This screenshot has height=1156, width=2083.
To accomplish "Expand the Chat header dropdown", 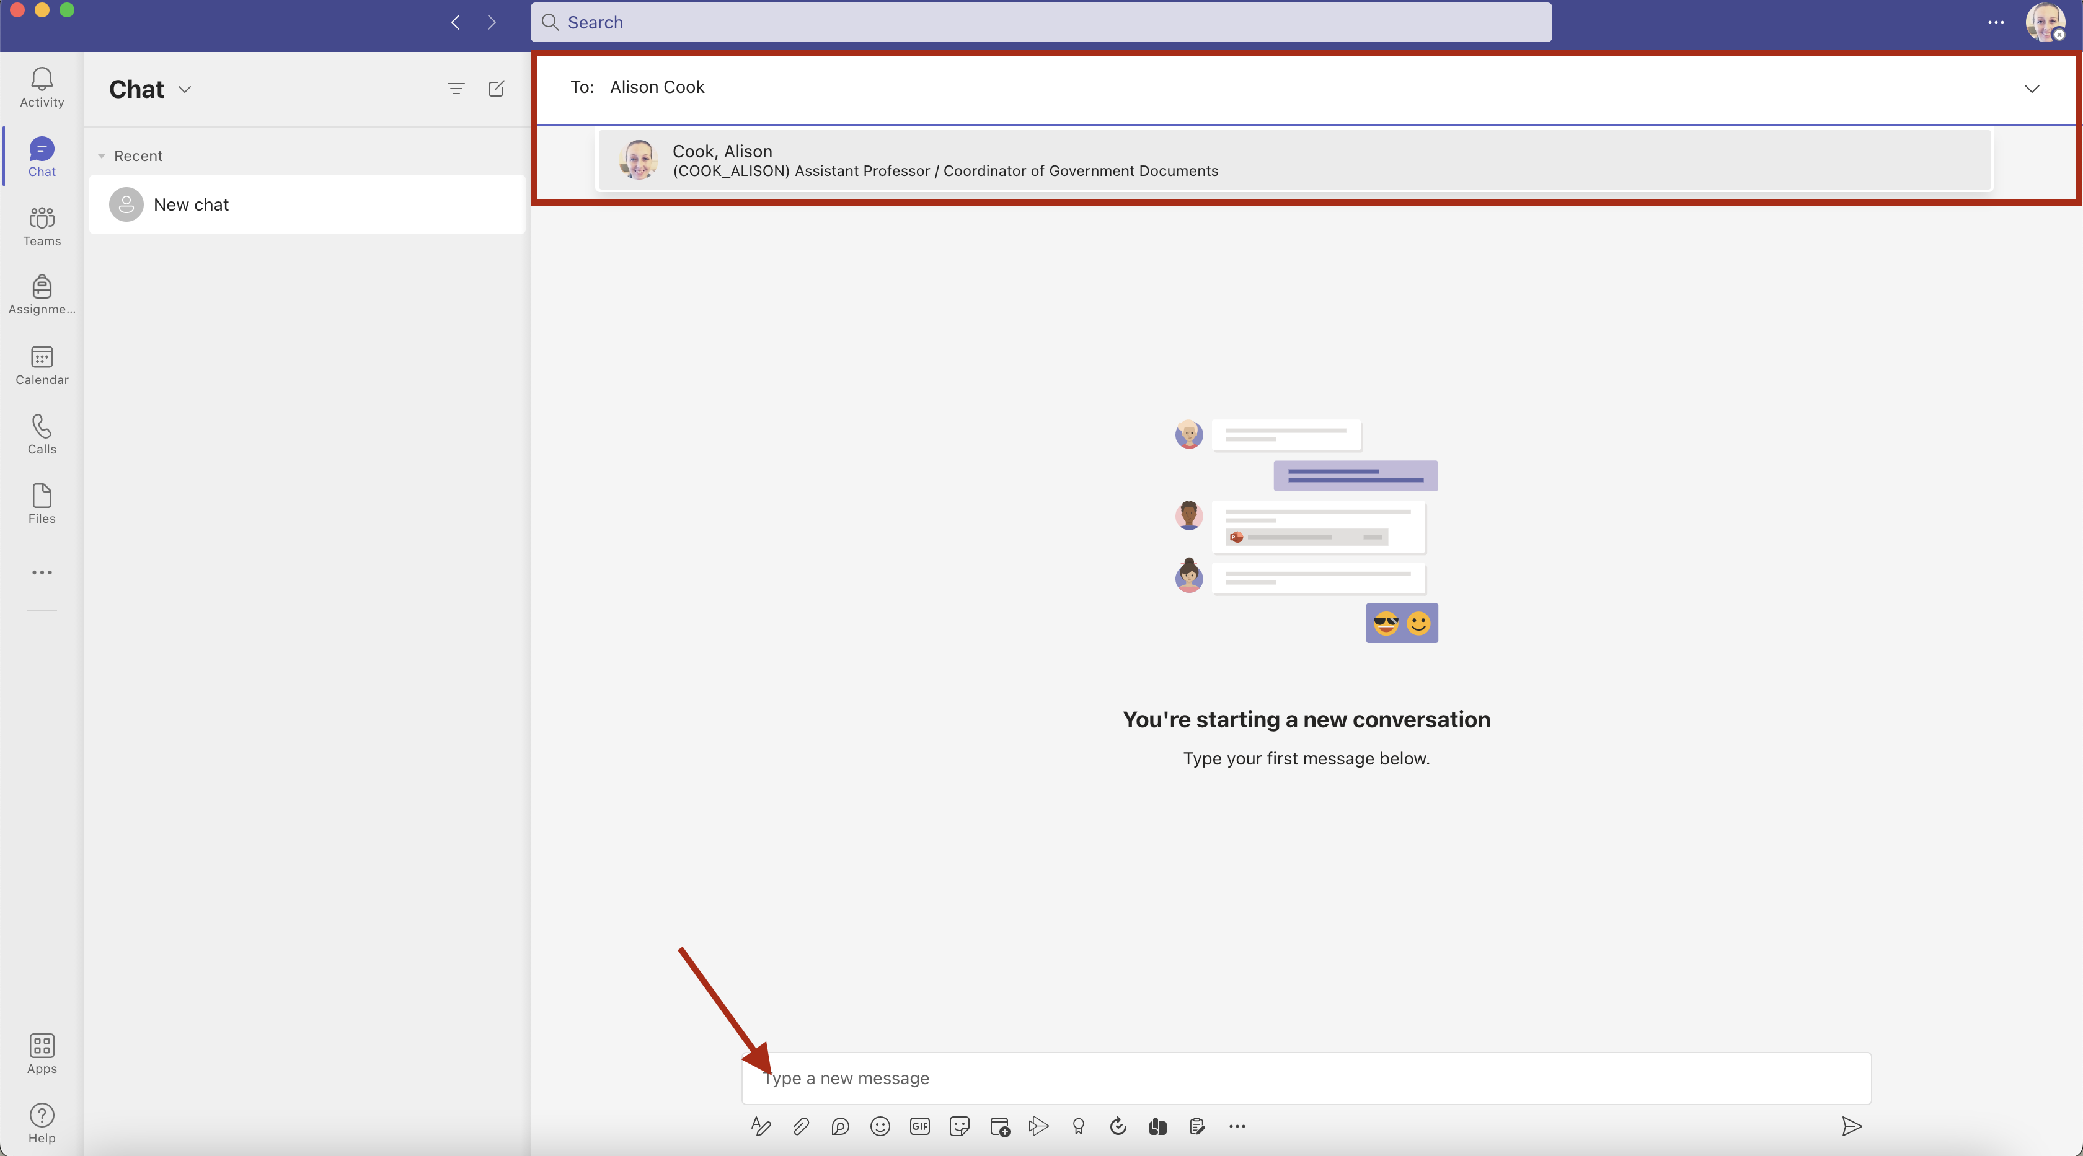I will click(184, 89).
